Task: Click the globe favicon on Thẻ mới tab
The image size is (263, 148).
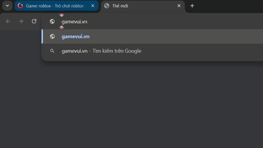Action: 107,6
